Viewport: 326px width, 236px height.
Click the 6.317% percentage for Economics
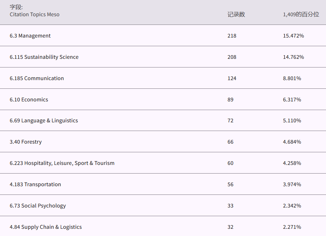point(292,100)
